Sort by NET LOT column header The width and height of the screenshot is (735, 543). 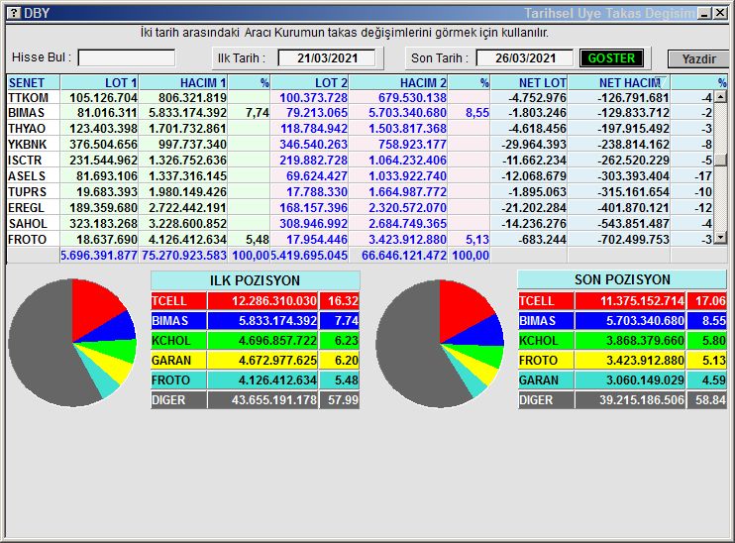point(529,82)
